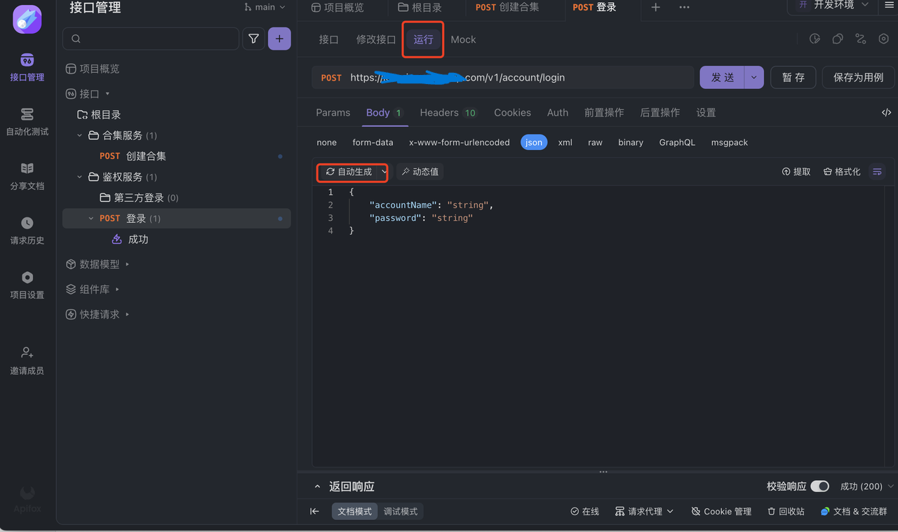Click the 回收站 icon in the bottom bar

pyautogui.click(x=785, y=511)
